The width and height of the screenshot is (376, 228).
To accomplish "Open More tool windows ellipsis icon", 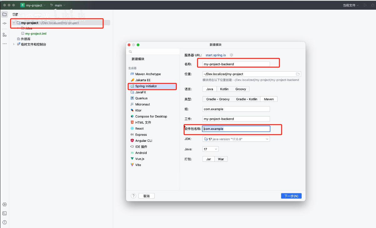I will 4,44.
